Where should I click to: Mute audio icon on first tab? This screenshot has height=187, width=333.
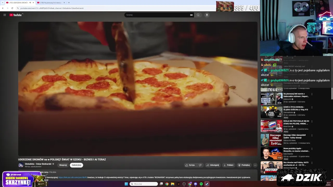(x=30, y=3)
